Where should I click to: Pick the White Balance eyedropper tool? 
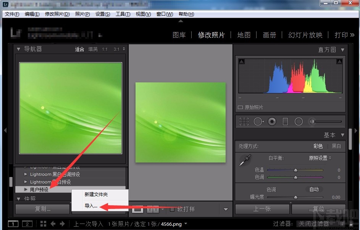click(245, 160)
